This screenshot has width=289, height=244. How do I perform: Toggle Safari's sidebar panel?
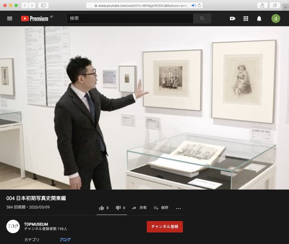click(x=43, y=6)
